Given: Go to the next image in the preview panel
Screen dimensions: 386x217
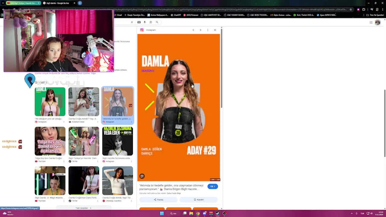Looking at the screenshot, I should [x=201, y=30].
